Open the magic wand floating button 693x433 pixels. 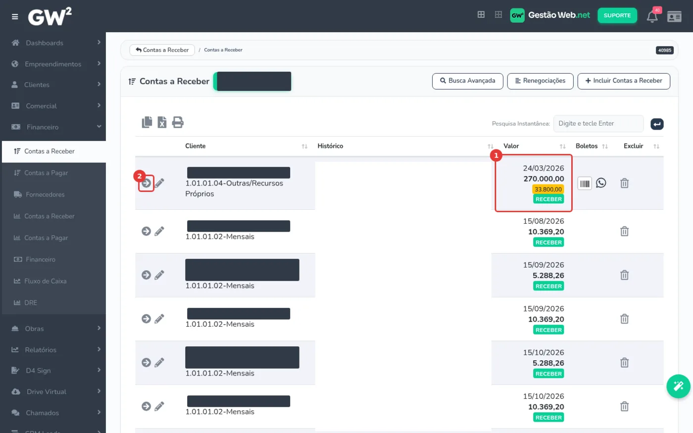678,386
